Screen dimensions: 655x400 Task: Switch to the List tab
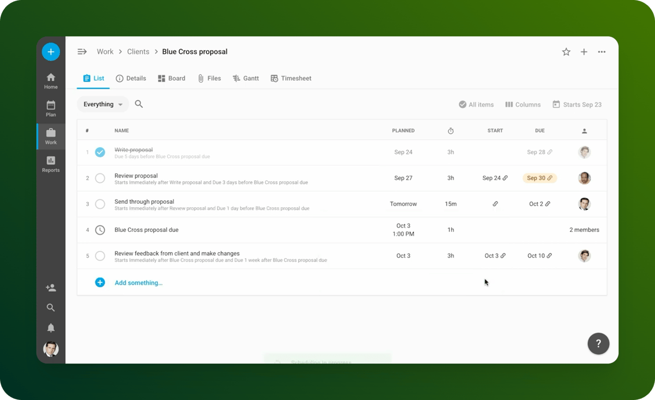tap(93, 78)
